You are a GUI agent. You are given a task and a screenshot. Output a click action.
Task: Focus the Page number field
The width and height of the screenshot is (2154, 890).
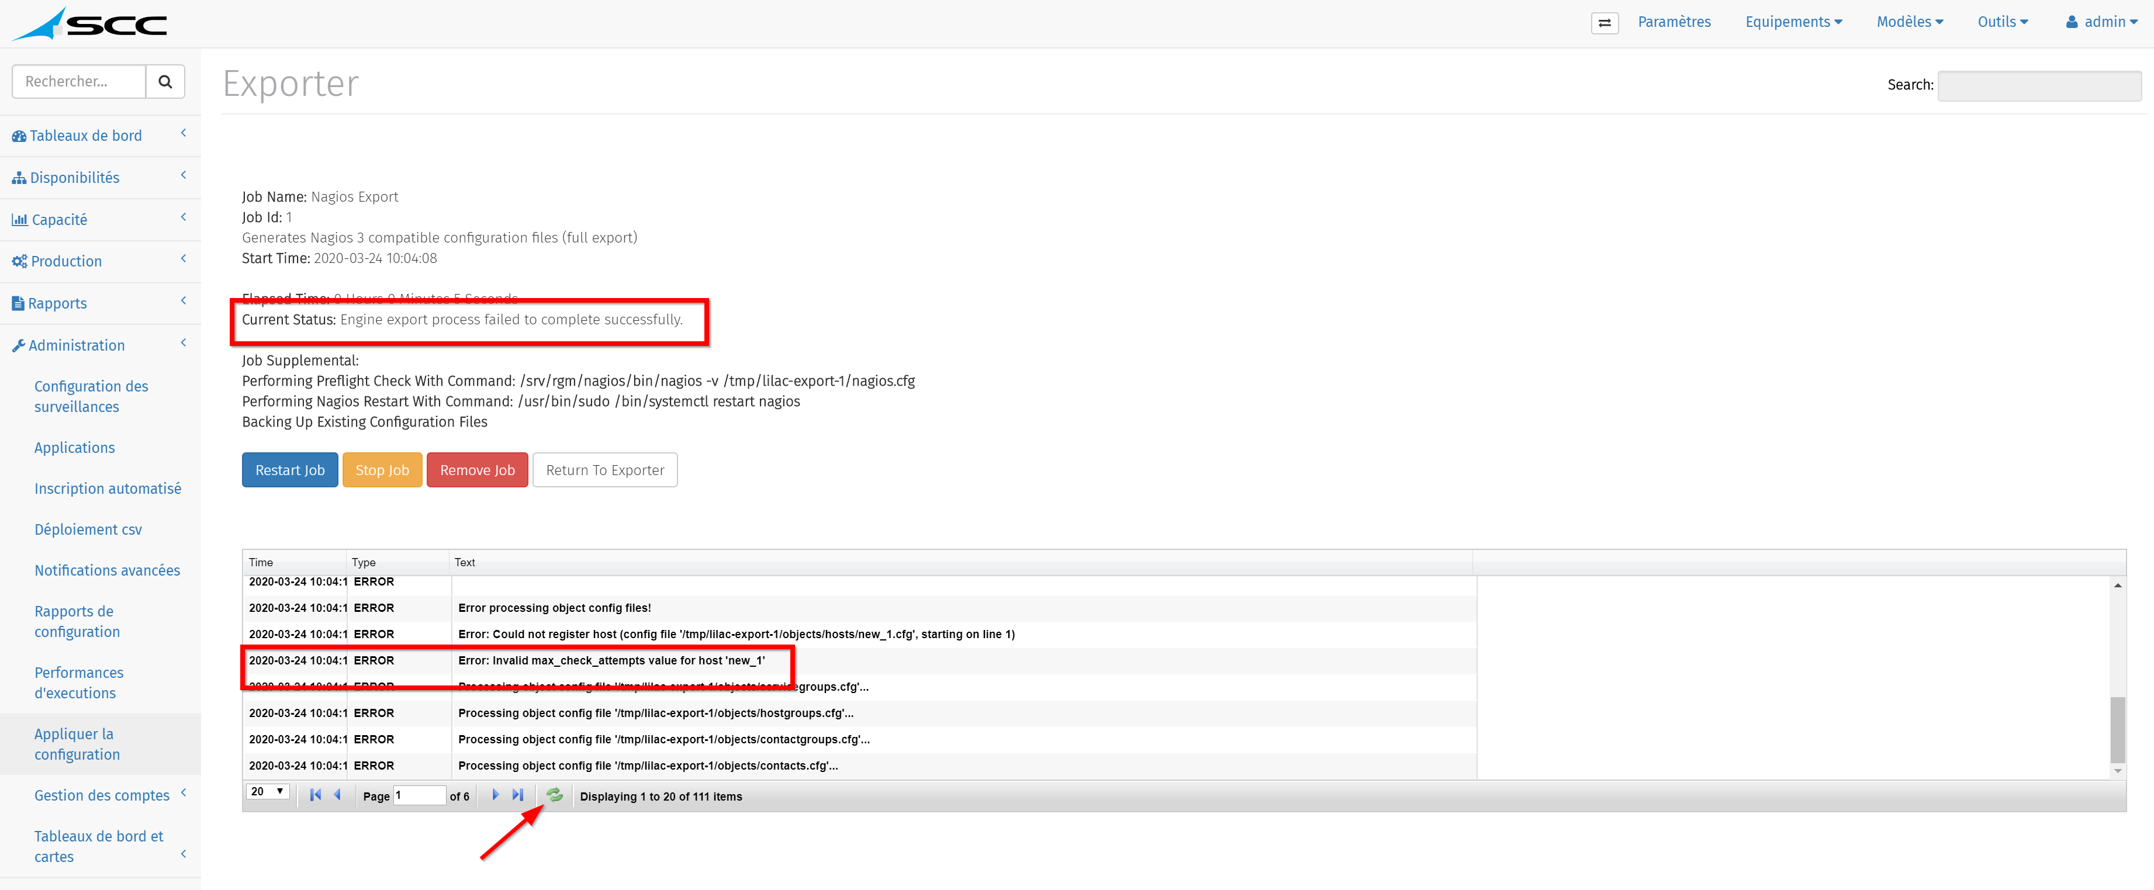click(419, 795)
